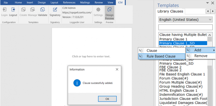Switch to the Home ribbon tab

[x=18, y=2]
